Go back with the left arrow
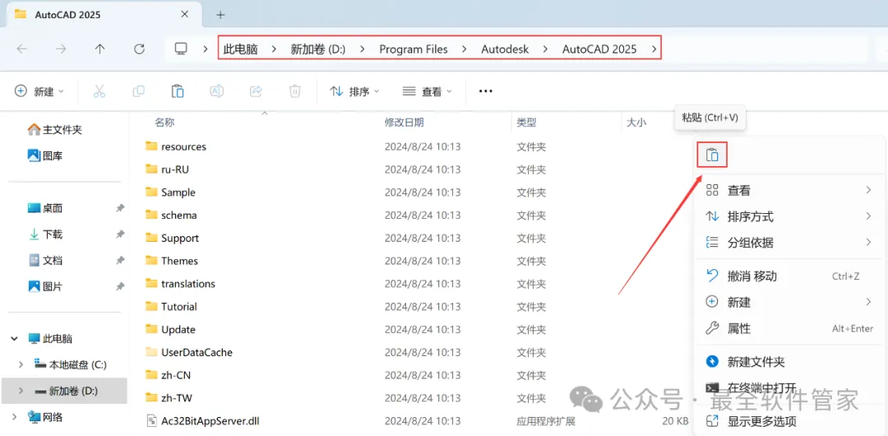Image resolution: width=888 pixels, height=436 pixels. [21, 49]
